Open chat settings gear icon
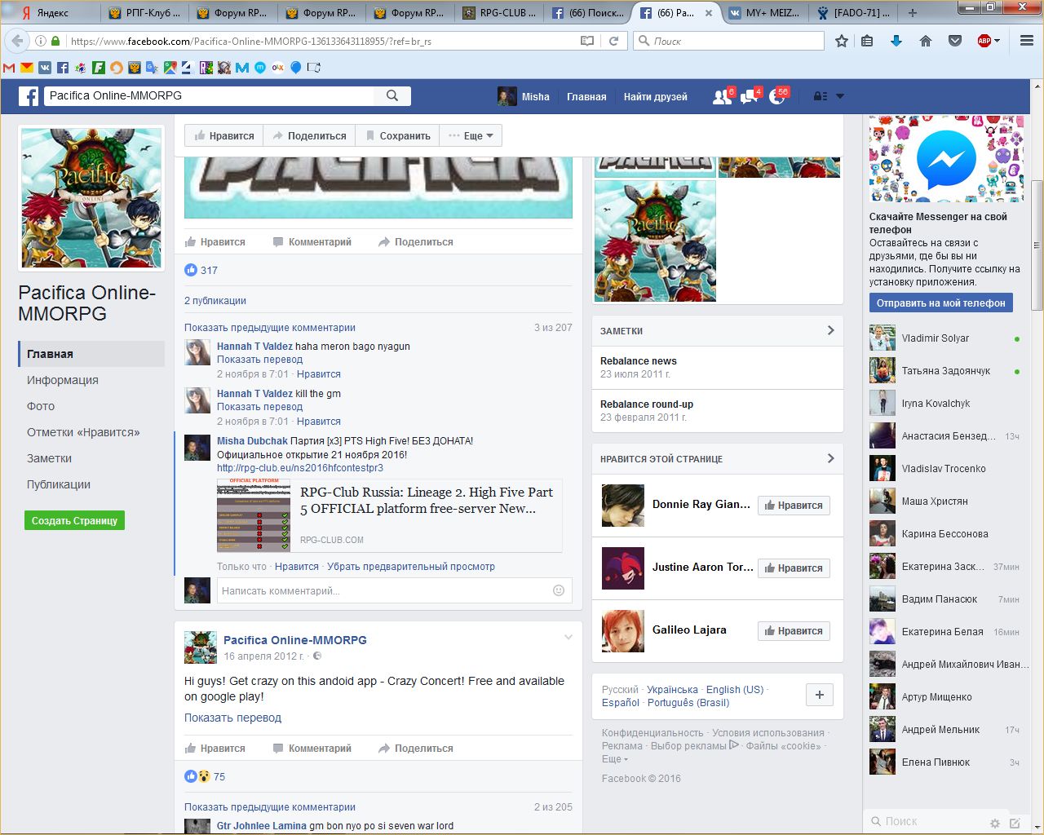 (x=994, y=823)
